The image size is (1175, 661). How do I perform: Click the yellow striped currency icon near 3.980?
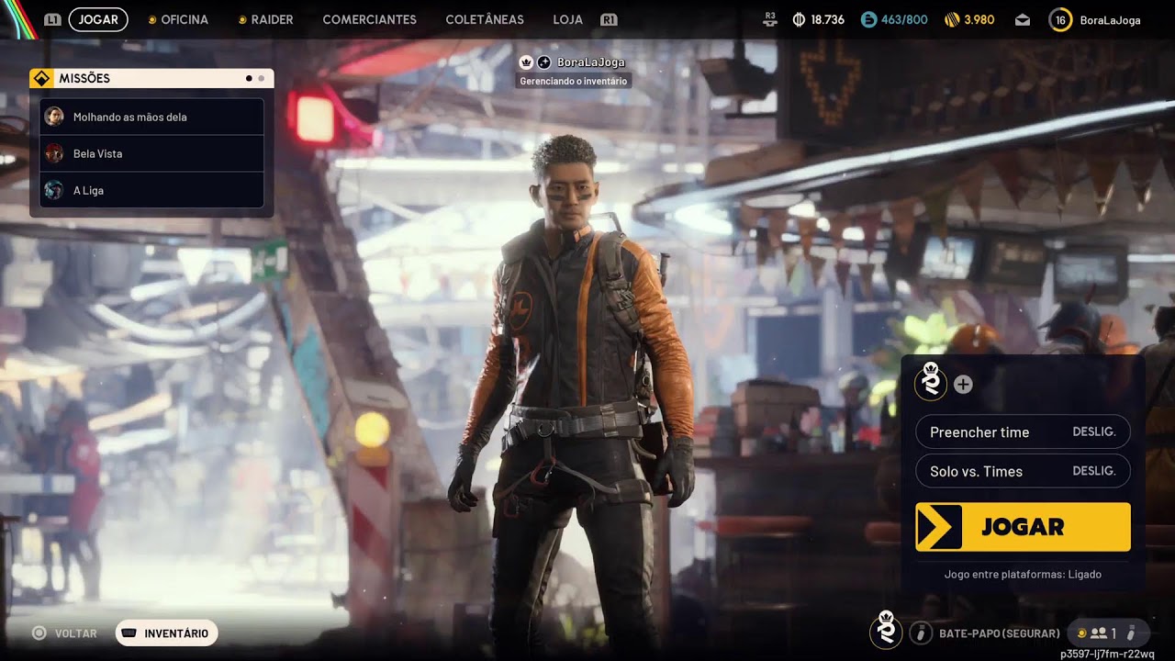tap(952, 19)
